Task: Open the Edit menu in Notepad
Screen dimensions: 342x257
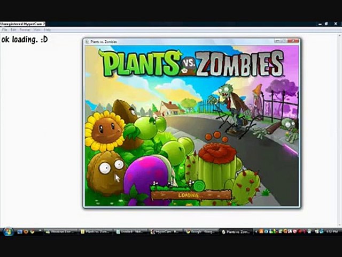Action: click(x=13, y=30)
